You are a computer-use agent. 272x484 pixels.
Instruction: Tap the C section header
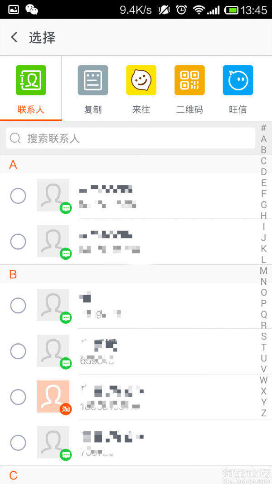point(14,475)
